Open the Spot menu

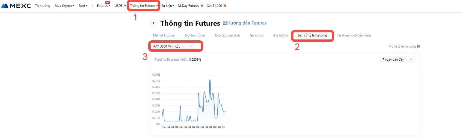click(83, 6)
